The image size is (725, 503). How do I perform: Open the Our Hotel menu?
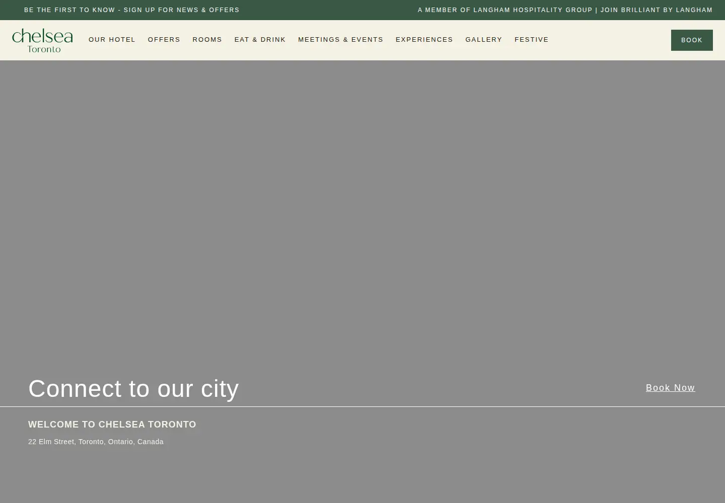(x=112, y=40)
